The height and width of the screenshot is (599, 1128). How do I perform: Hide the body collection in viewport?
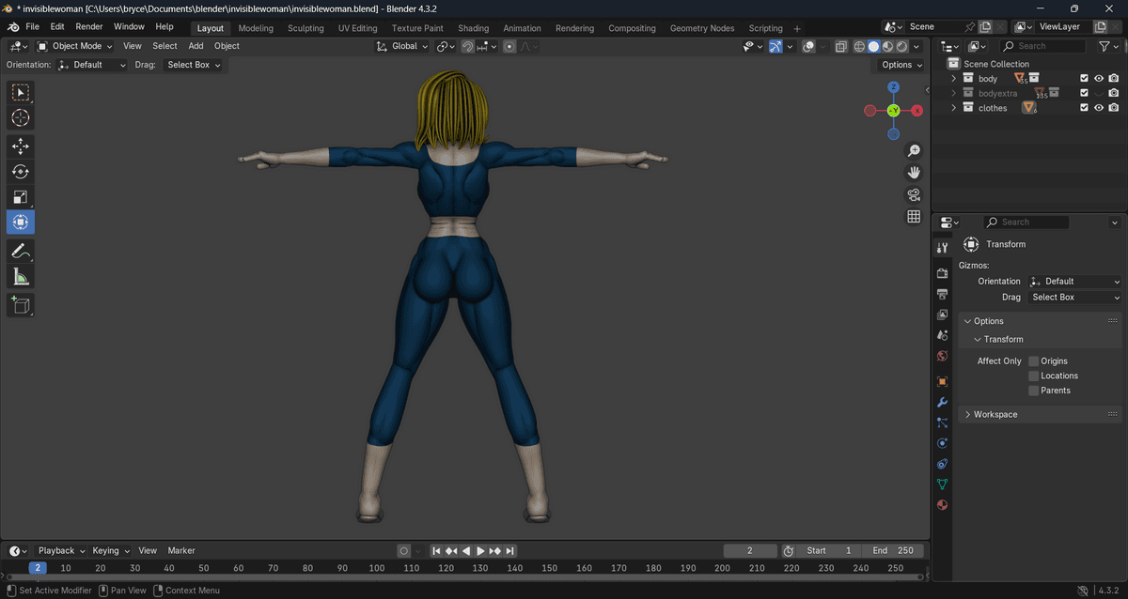(x=1098, y=79)
